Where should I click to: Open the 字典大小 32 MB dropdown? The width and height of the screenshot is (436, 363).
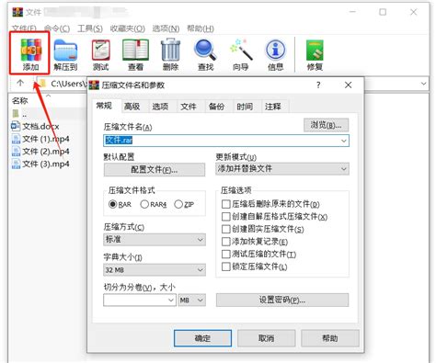click(155, 270)
